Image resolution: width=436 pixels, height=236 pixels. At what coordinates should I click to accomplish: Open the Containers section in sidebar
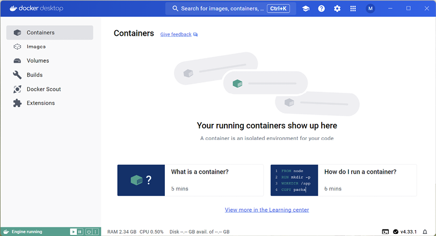(49, 33)
